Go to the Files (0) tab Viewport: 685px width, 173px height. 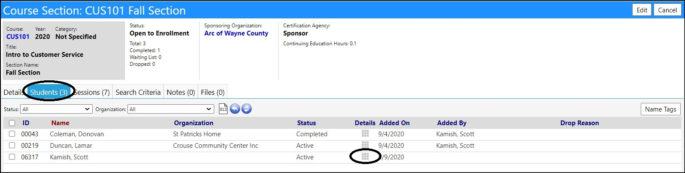(x=212, y=92)
